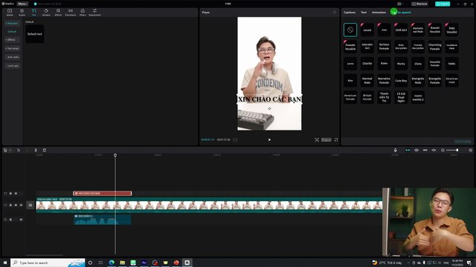Open the Media tab
The height and width of the screenshot is (267, 476).
[10, 12]
